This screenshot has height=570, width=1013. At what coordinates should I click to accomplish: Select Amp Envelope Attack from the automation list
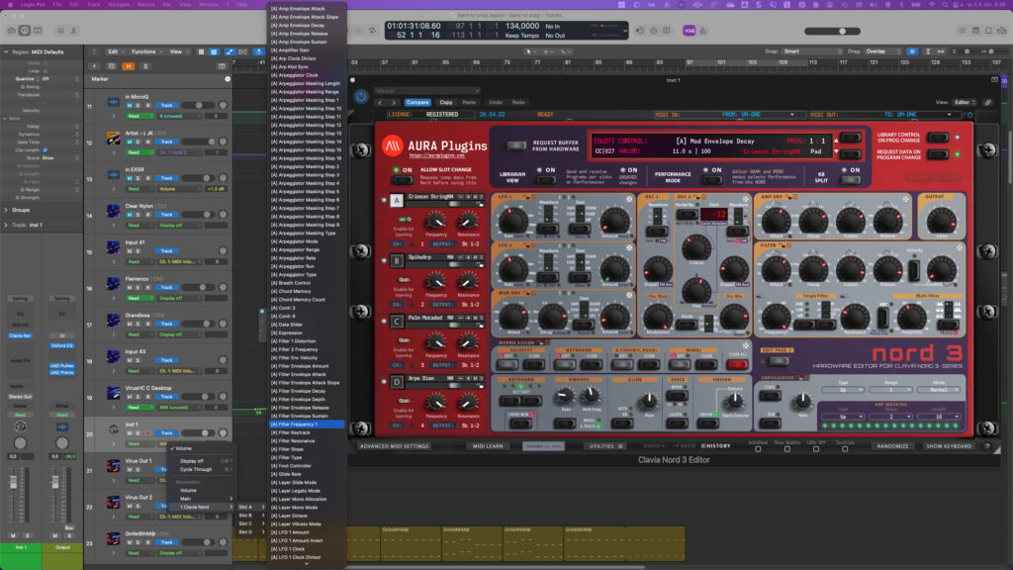coord(299,9)
